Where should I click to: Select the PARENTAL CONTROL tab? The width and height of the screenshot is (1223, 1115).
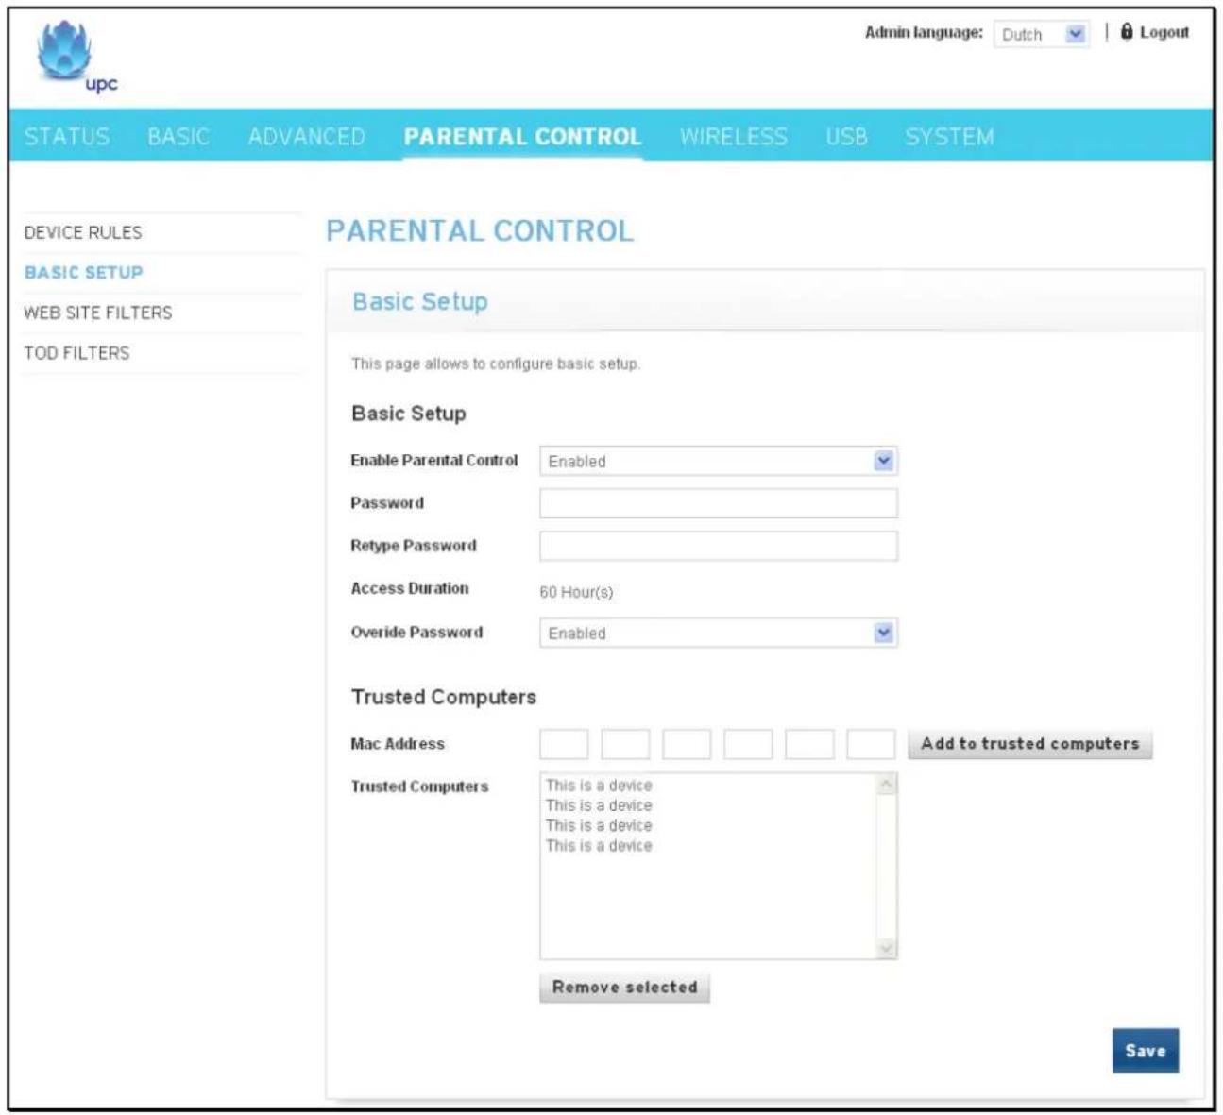[x=523, y=136]
